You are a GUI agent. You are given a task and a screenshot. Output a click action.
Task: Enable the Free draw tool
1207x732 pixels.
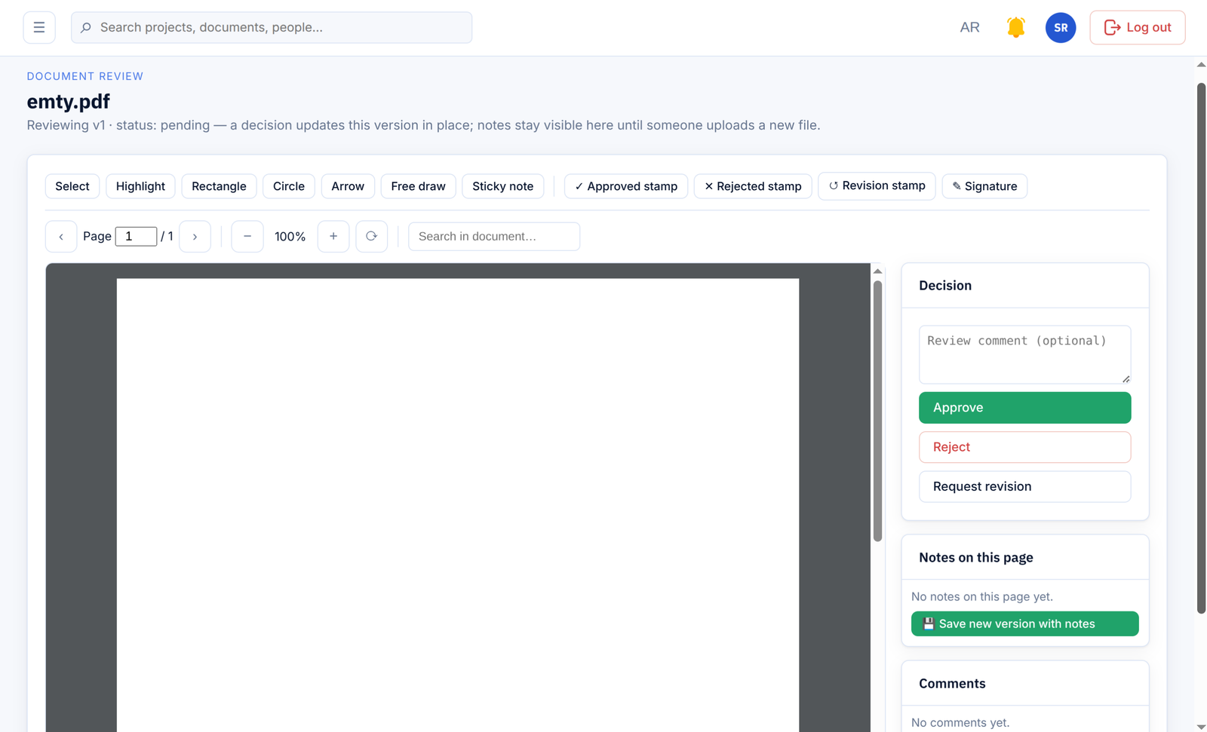click(x=418, y=186)
